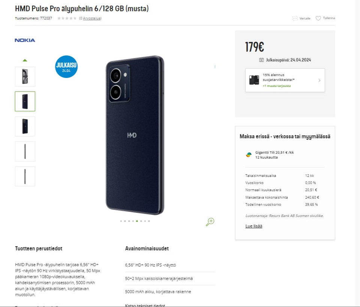360x307 pixels.
Task: Open the +1 muuta tarjousta offers
Action: (x=276, y=86)
